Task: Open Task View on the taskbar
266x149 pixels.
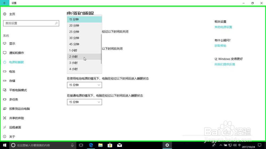Action: click(x=81, y=145)
